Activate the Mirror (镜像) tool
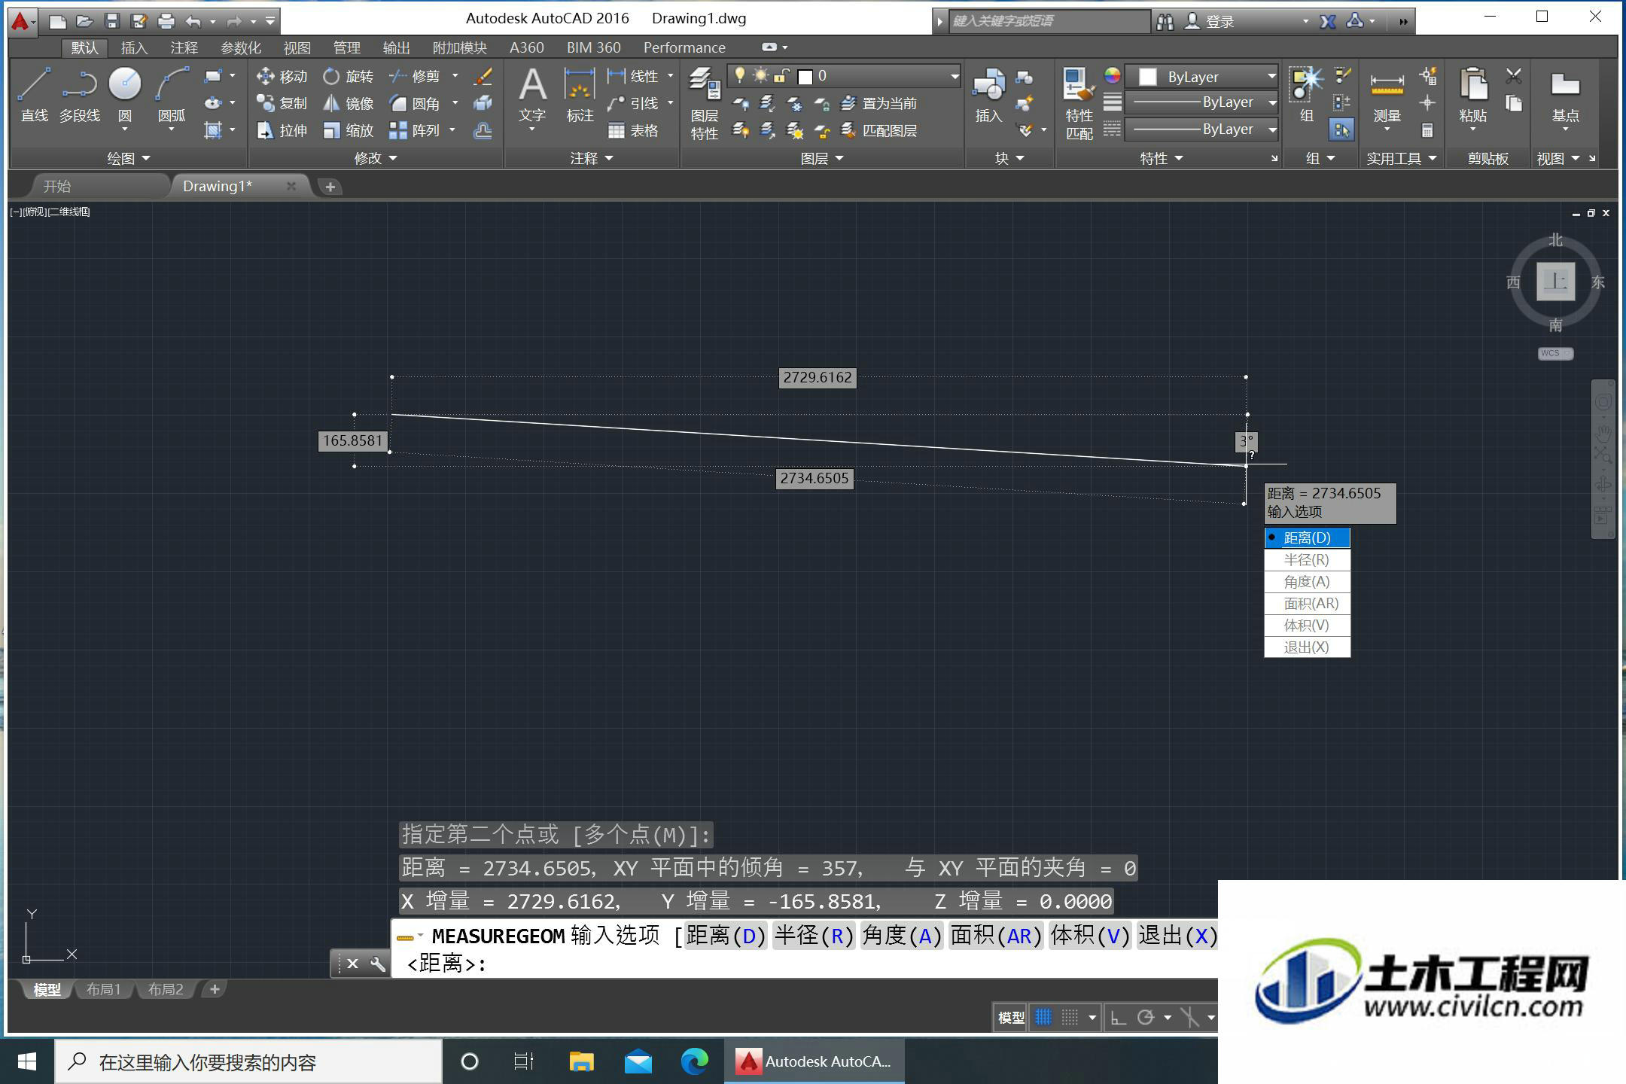The width and height of the screenshot is (1626, 1084). pyautogui.click(x=348, y=103)
